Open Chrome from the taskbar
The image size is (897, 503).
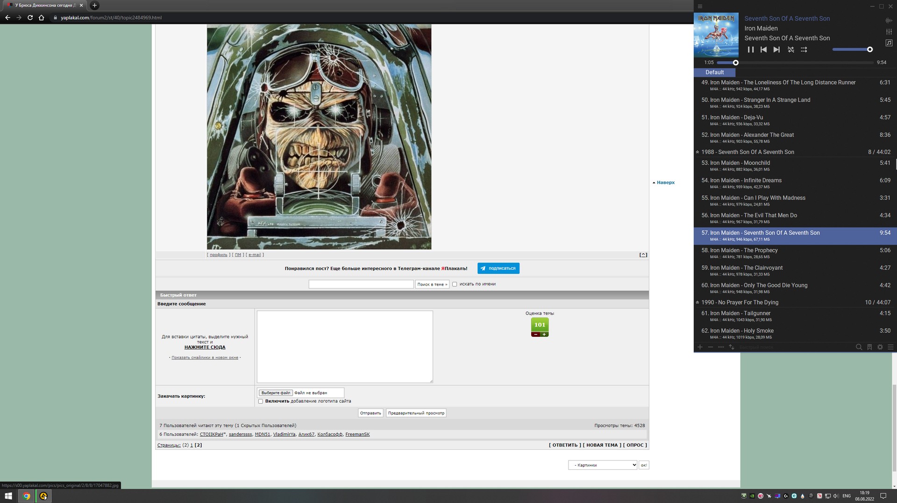[x=27, y=496]
